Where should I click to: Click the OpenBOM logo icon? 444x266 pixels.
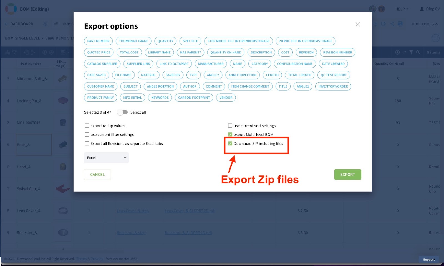pyautogui.click(x=11, y=9)
